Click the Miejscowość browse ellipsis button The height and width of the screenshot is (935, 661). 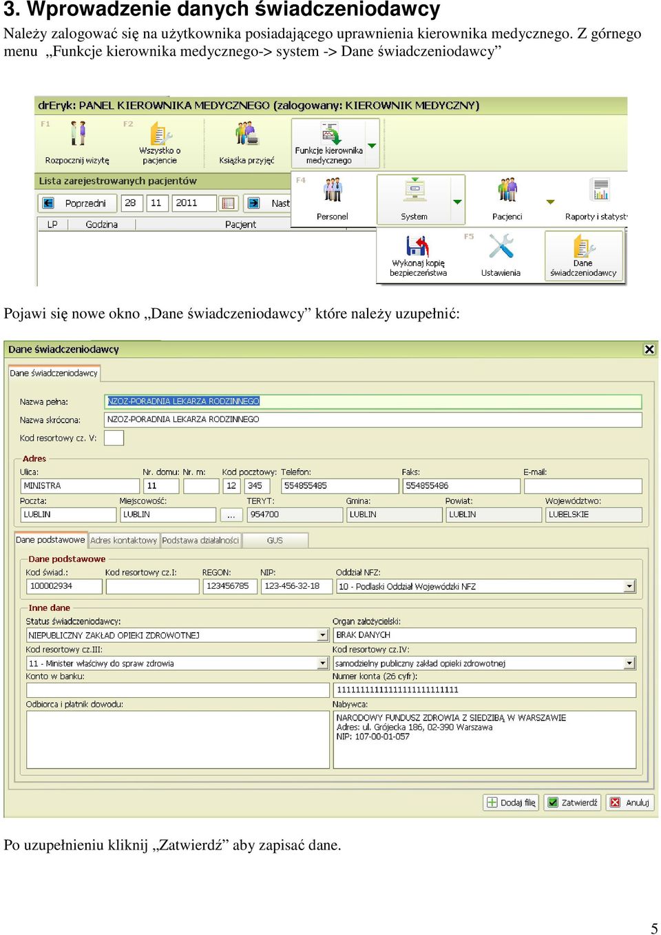(x=231, y=515)
